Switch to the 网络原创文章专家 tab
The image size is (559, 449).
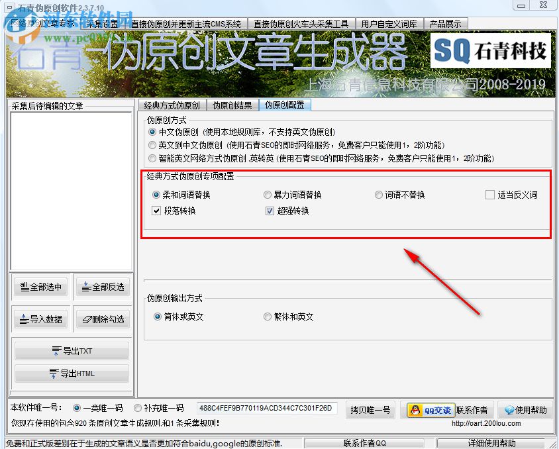pyautogui.click(x=43, y=24)
